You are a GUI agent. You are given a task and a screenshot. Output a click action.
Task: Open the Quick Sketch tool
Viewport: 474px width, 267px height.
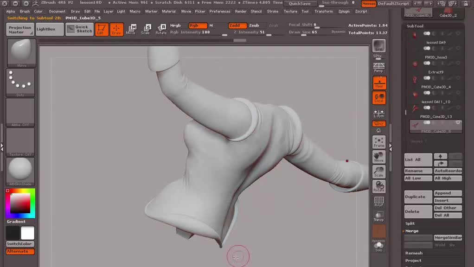(84, 29)
